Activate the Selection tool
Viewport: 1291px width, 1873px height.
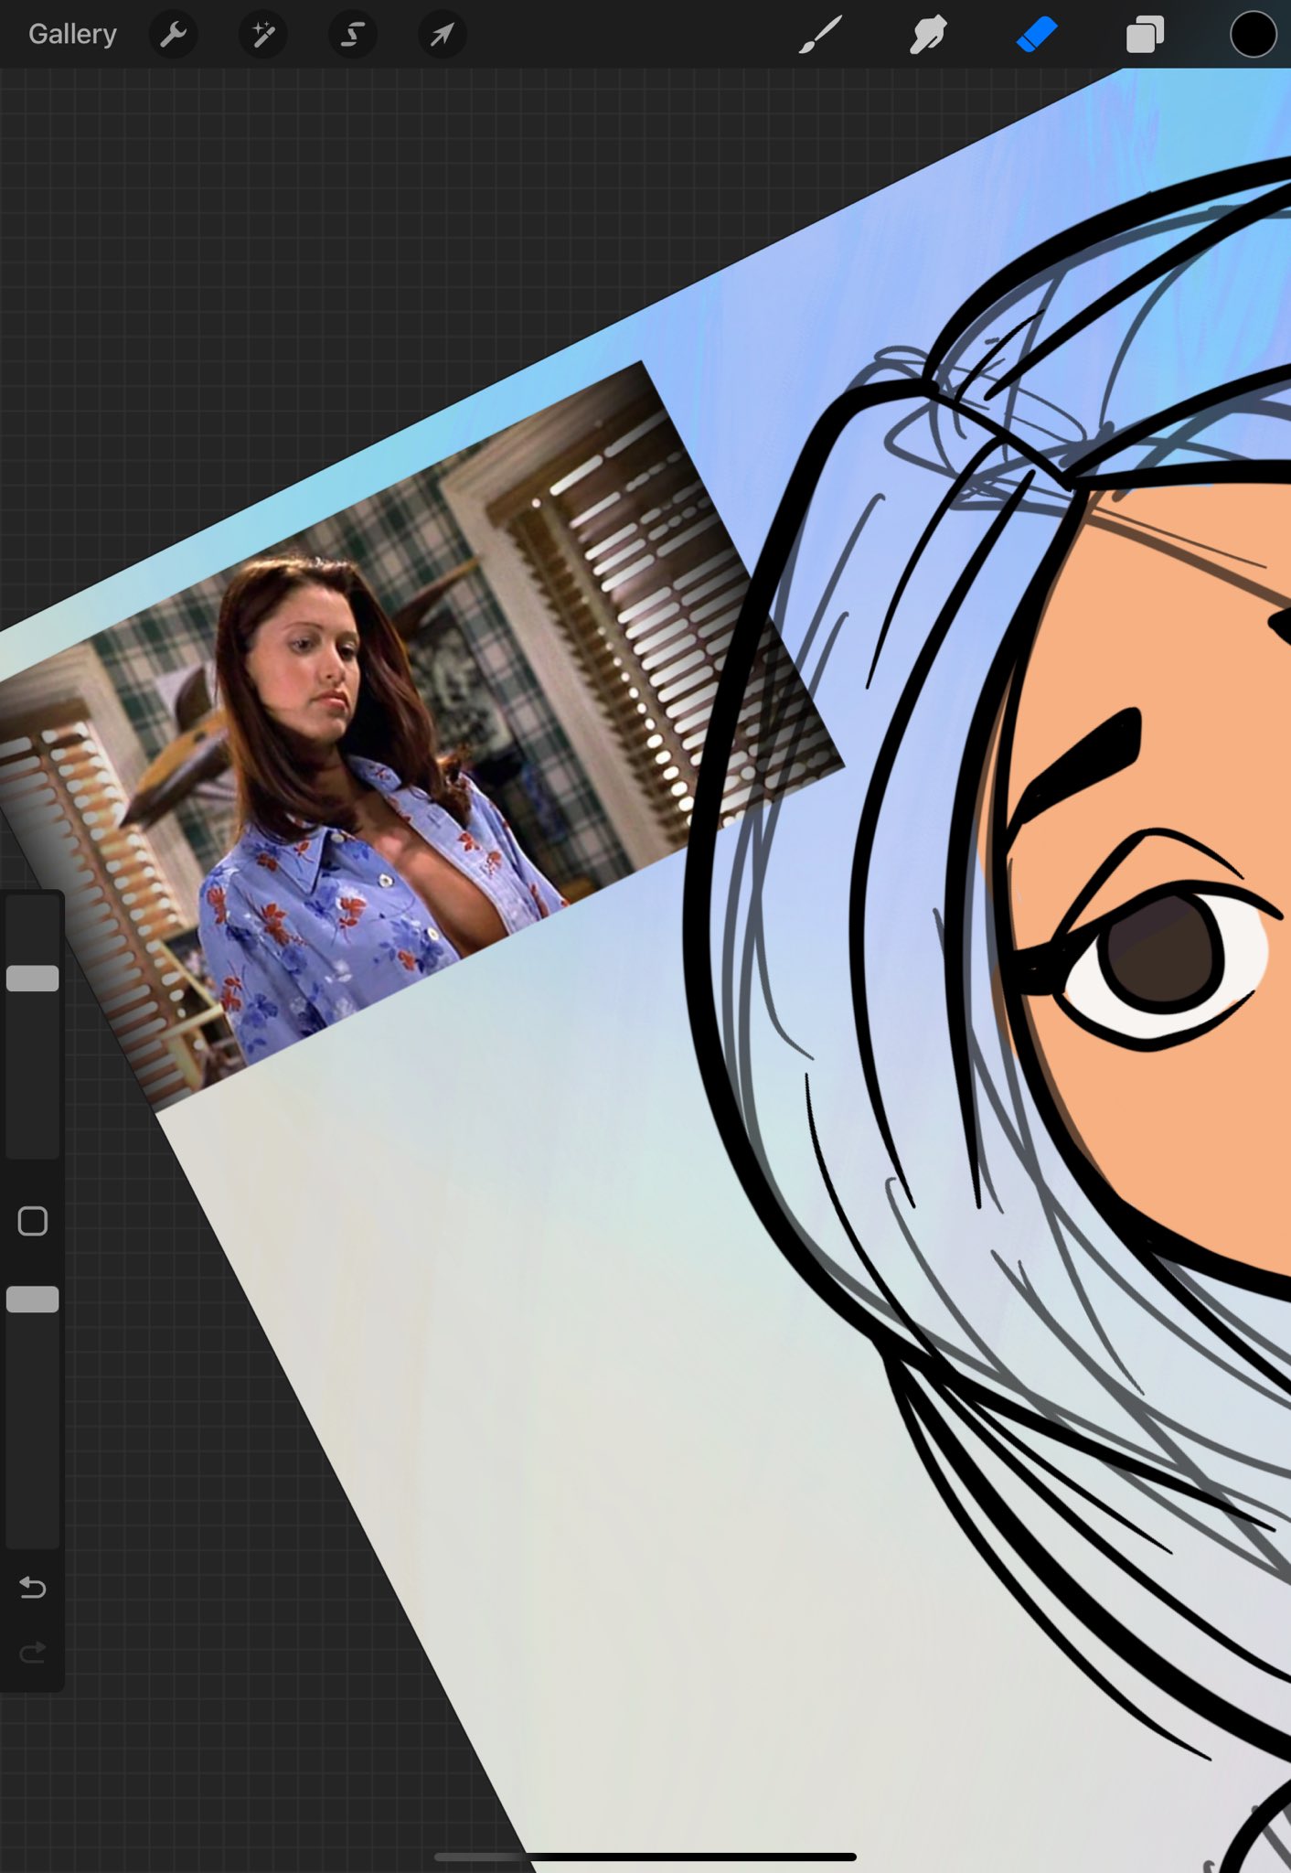tap(353, 35)
